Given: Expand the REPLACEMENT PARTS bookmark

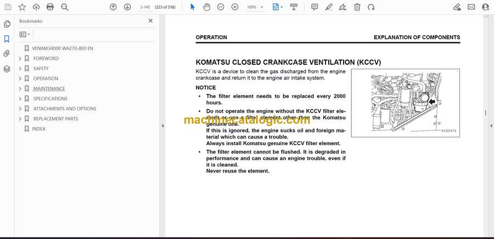Looking at the screenshot, I should point(20,119).
